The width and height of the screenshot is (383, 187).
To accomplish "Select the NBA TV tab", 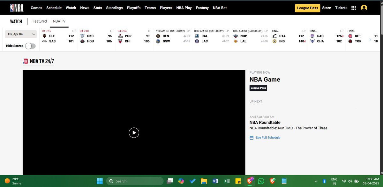I will 59,21.
